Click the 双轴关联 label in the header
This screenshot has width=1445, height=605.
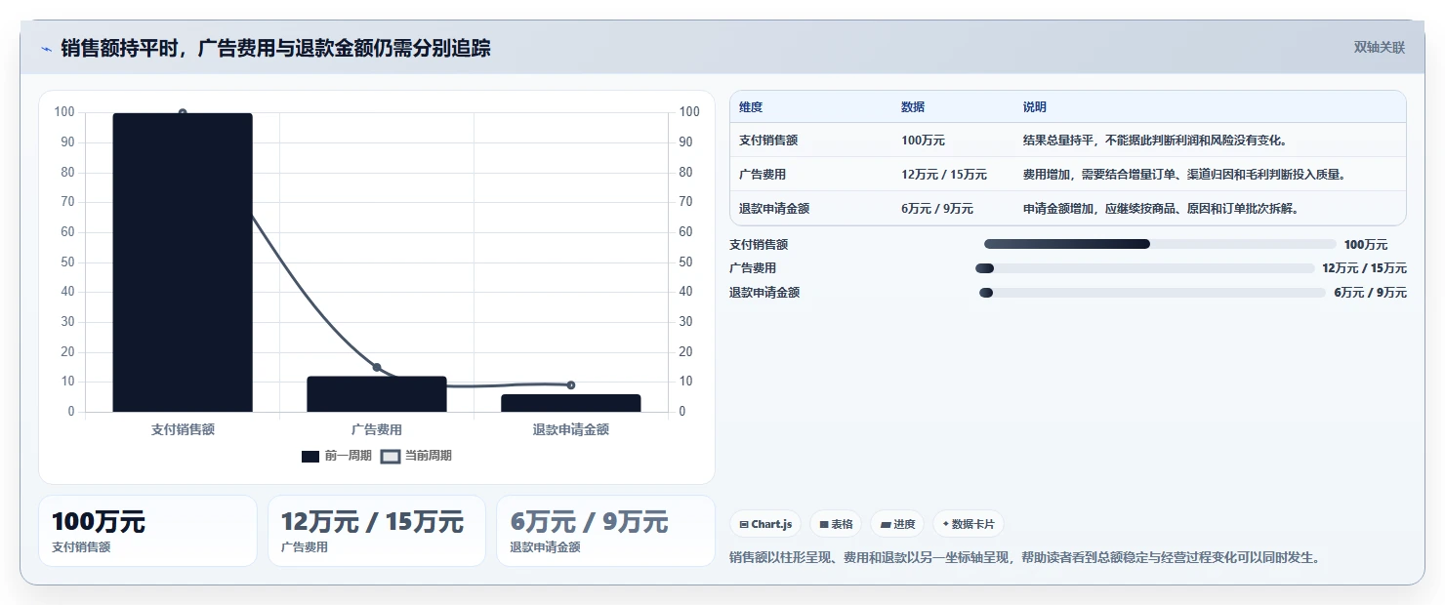tap(1379, 48)
